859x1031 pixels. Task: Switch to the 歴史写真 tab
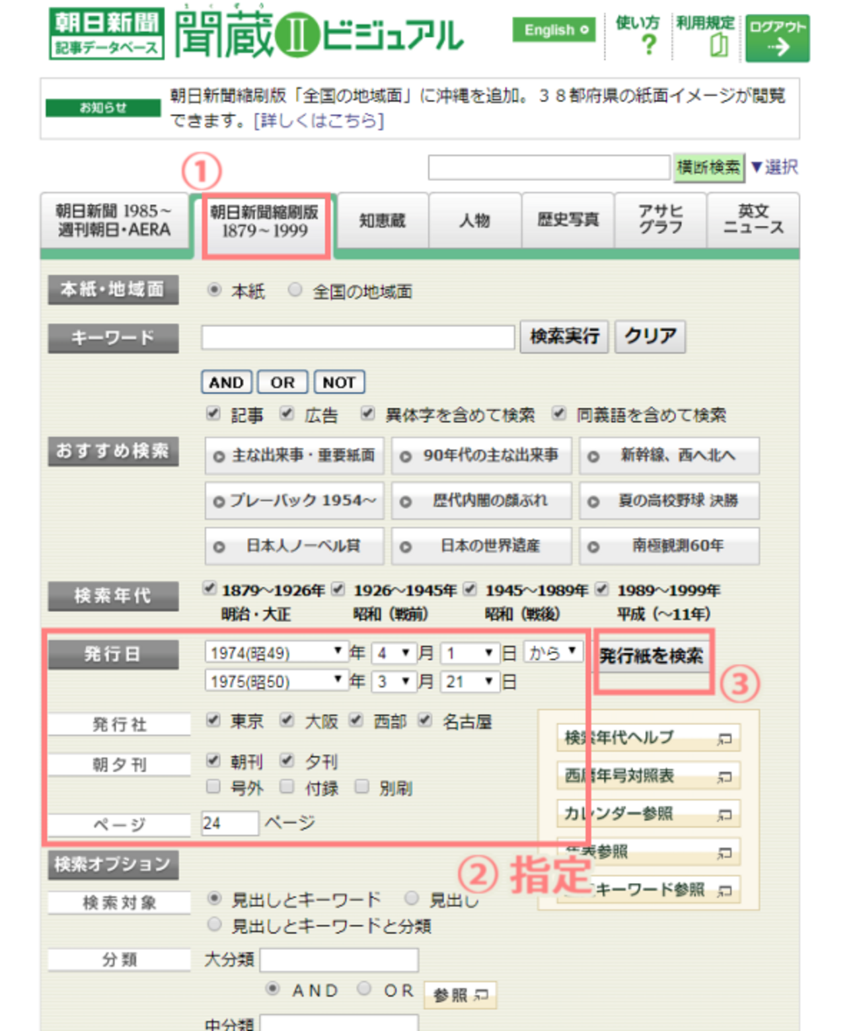coord(568,221)
